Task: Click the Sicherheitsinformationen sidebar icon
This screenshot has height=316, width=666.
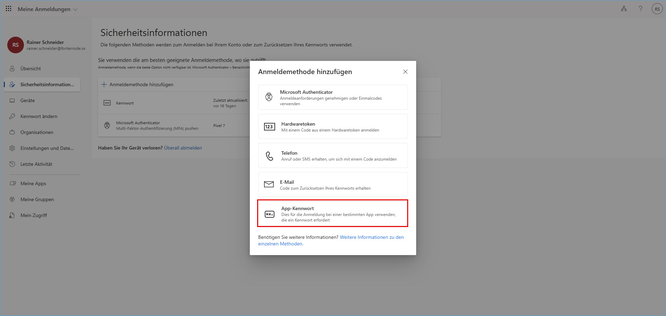Action: [x=12, y=84]
